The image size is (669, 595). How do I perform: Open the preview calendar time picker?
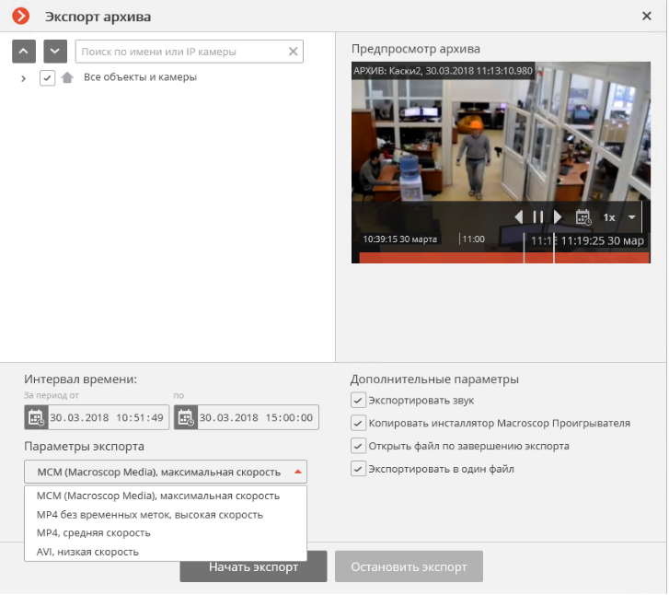[x=582, y=217]
